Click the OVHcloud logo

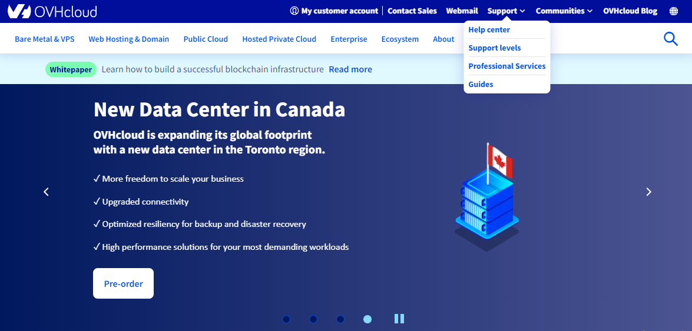(x=52, y=11)
